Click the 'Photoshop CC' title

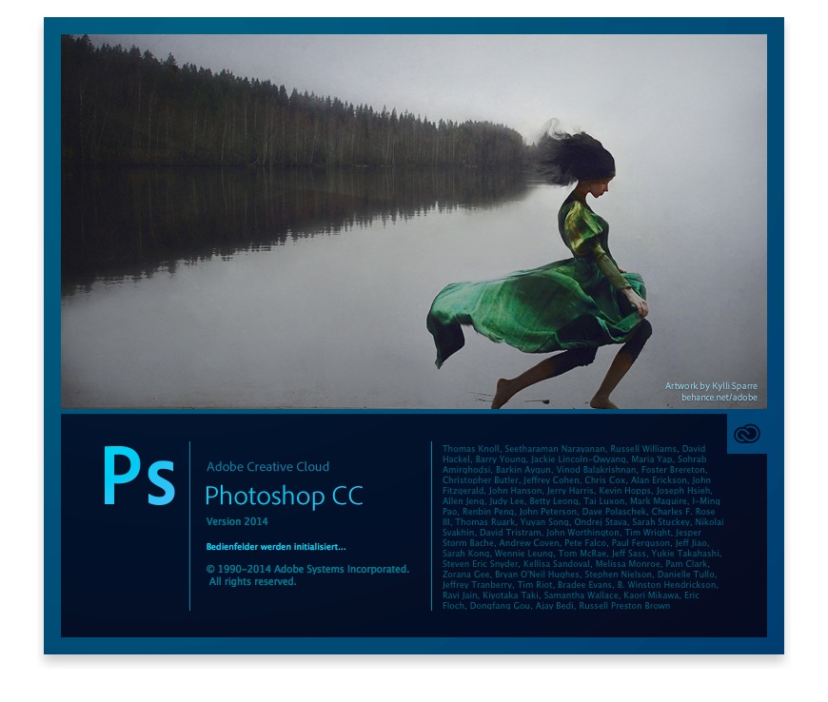click(285, 497)
